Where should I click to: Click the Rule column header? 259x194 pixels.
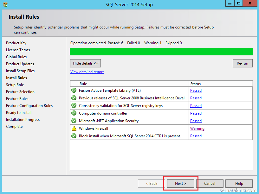(133, 84)
